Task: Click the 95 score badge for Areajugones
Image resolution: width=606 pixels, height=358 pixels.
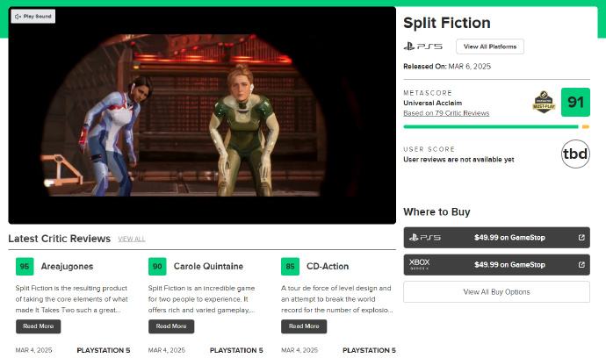Action: 25,267
